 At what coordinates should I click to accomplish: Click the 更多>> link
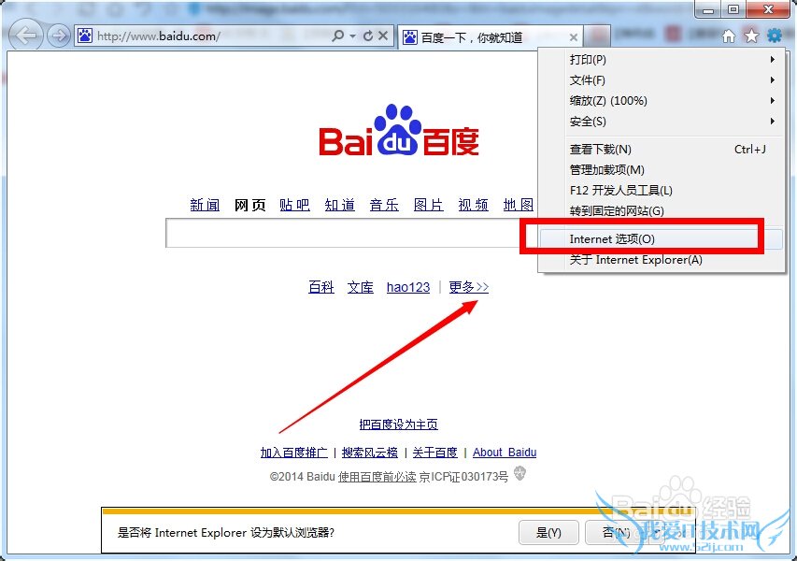tap(469, 287)
